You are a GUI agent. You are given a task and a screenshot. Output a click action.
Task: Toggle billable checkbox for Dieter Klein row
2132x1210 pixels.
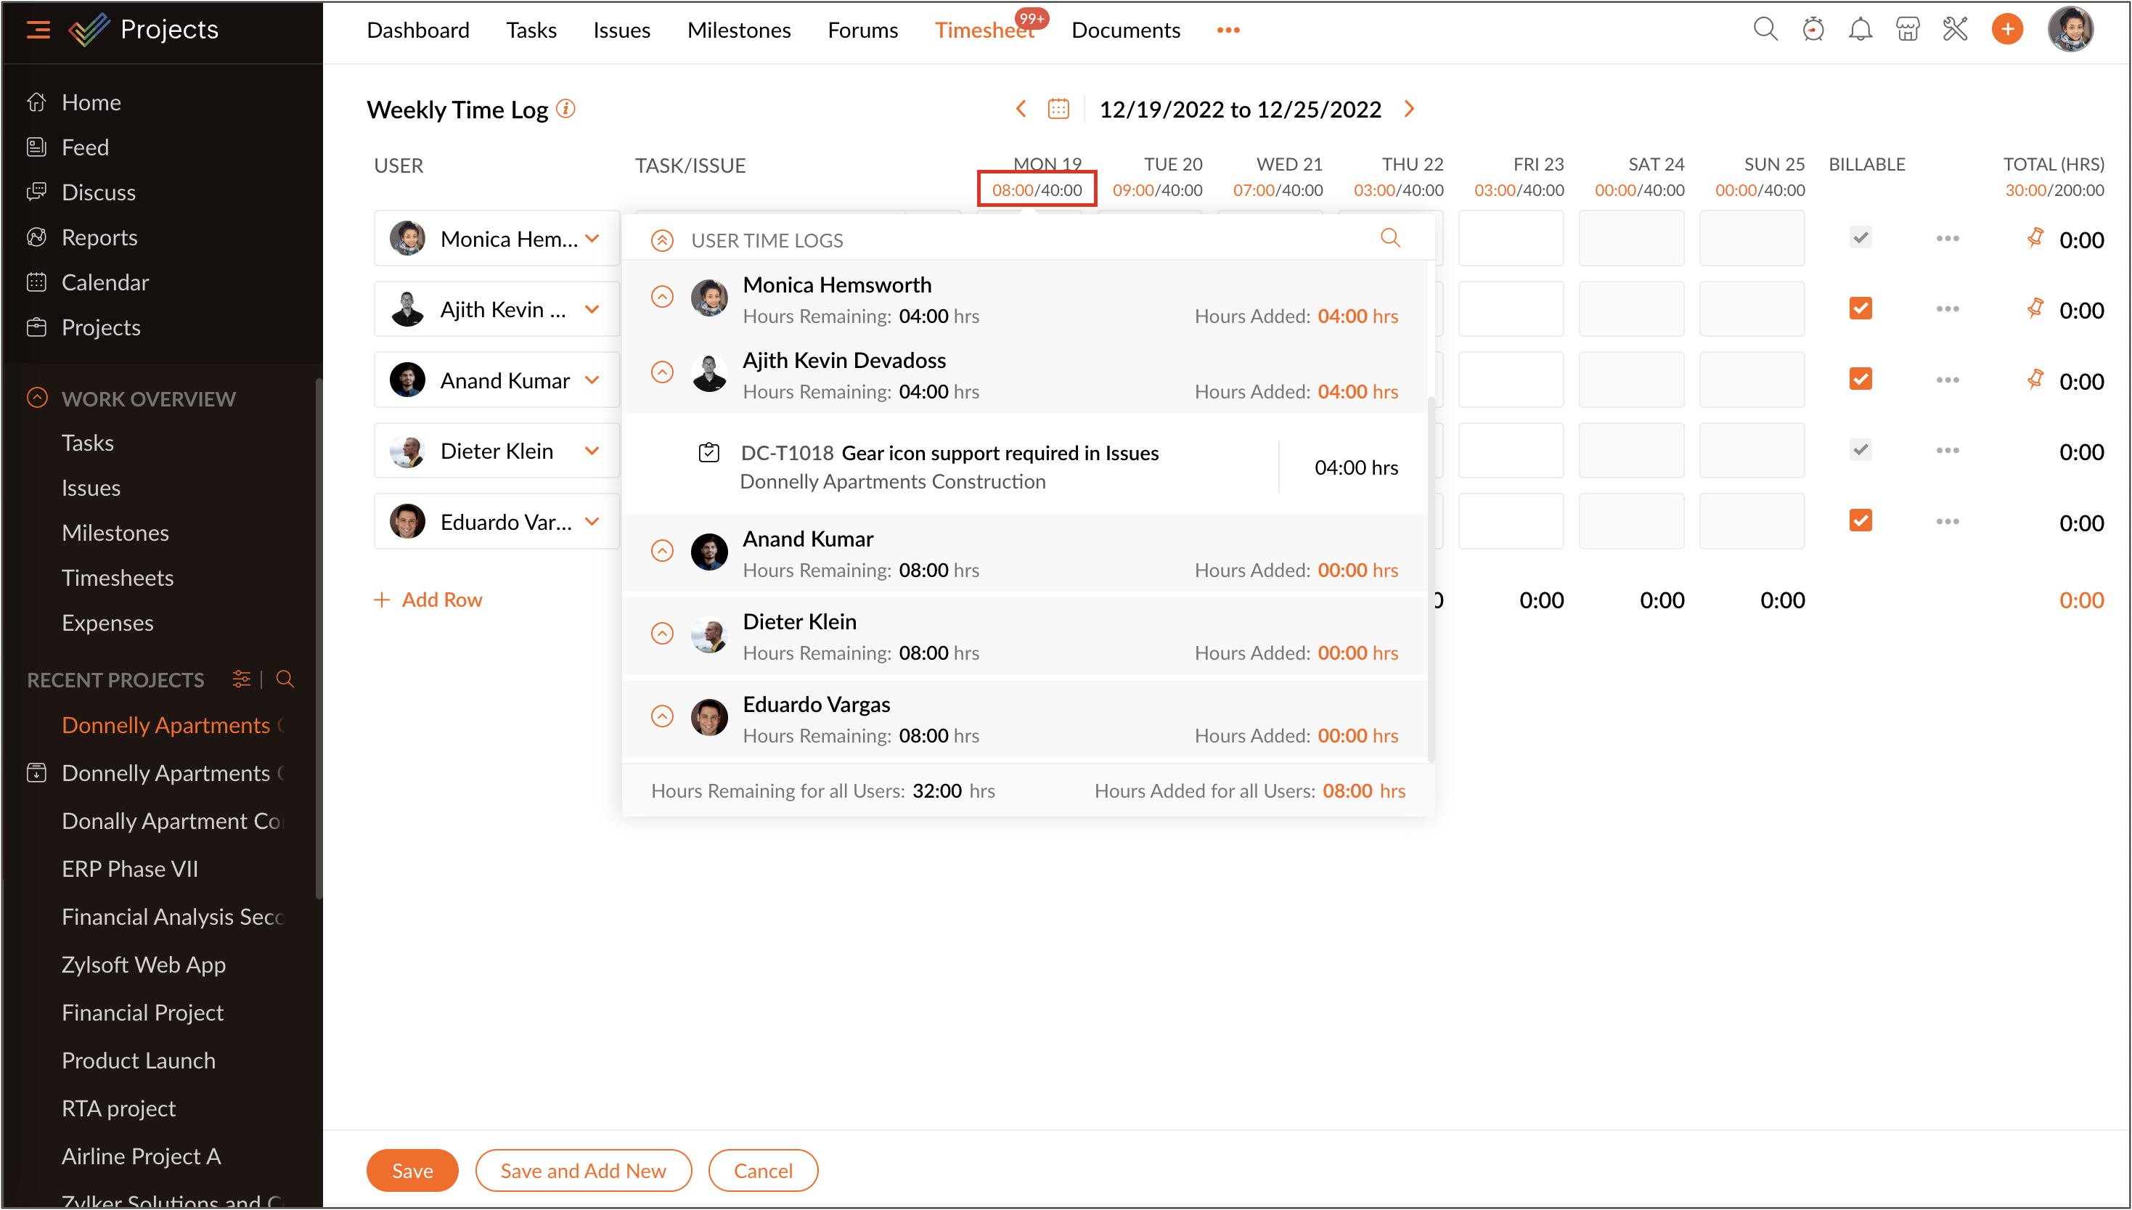click(x=1861, y=451)
